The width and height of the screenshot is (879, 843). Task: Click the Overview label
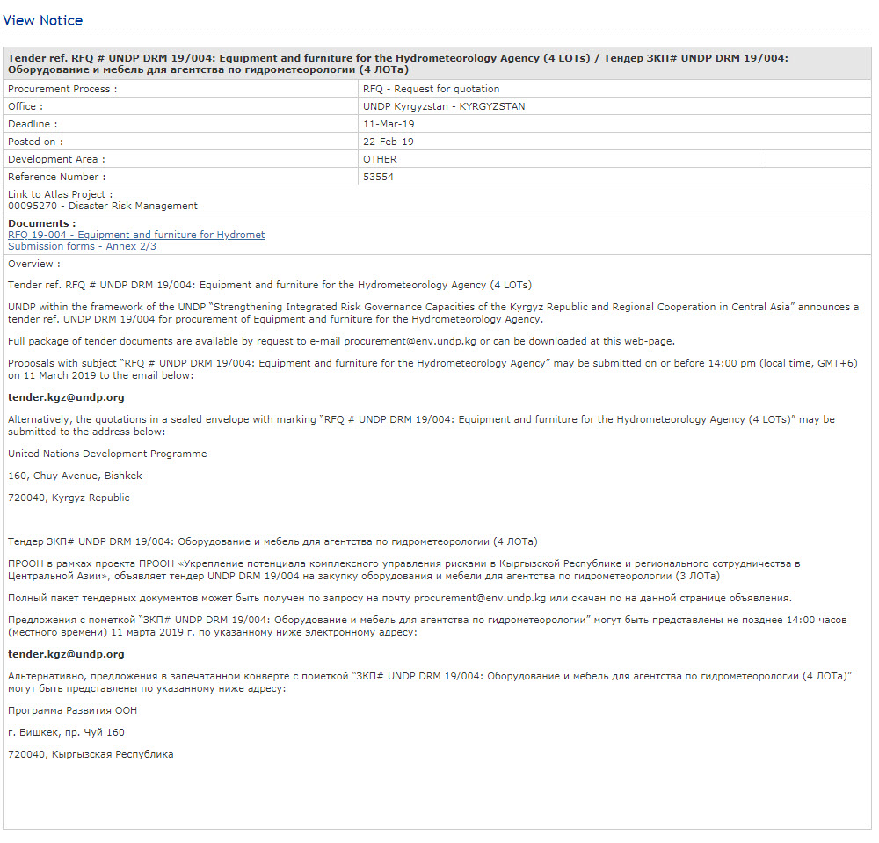click(x=34, y=264)
